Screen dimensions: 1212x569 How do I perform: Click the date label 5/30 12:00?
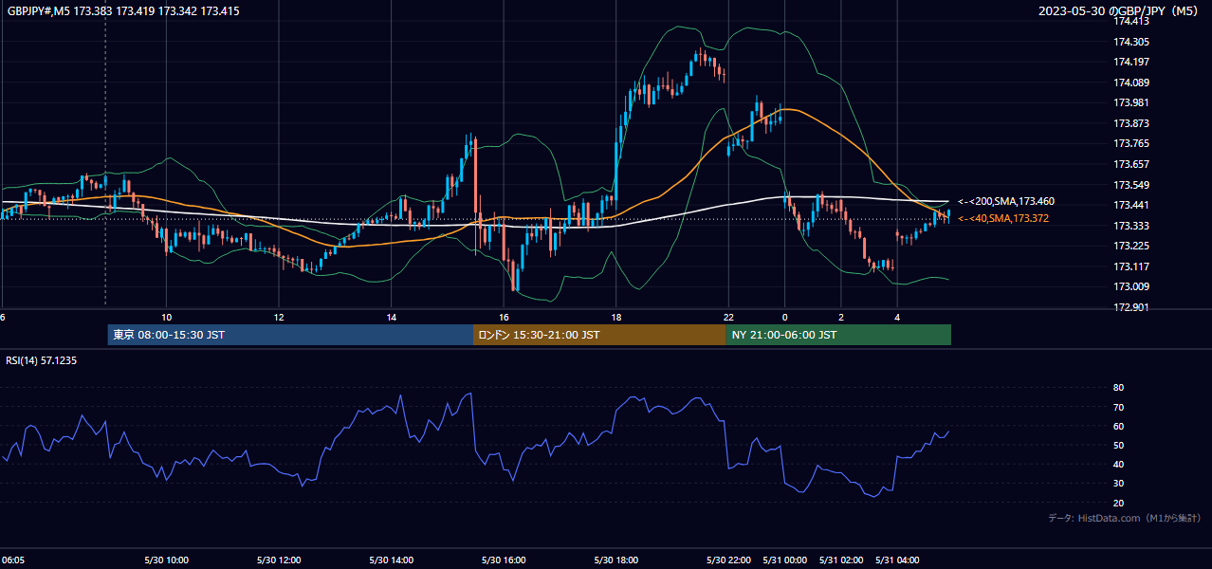point(279,560)
